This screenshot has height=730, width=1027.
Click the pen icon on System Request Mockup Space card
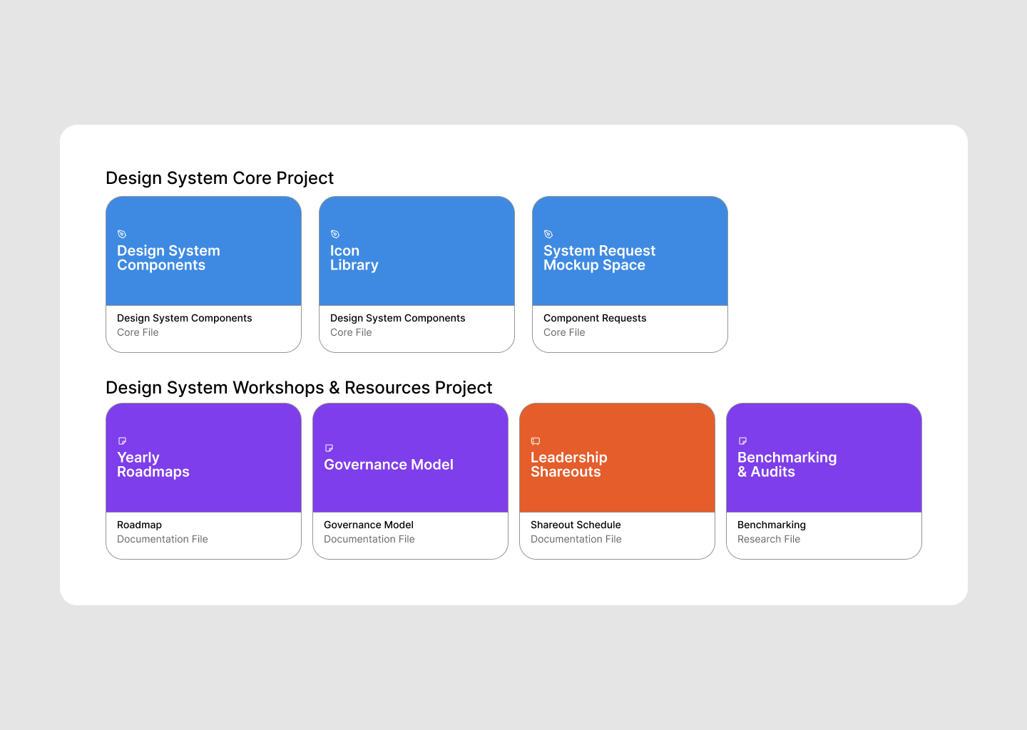coord(548,234)
